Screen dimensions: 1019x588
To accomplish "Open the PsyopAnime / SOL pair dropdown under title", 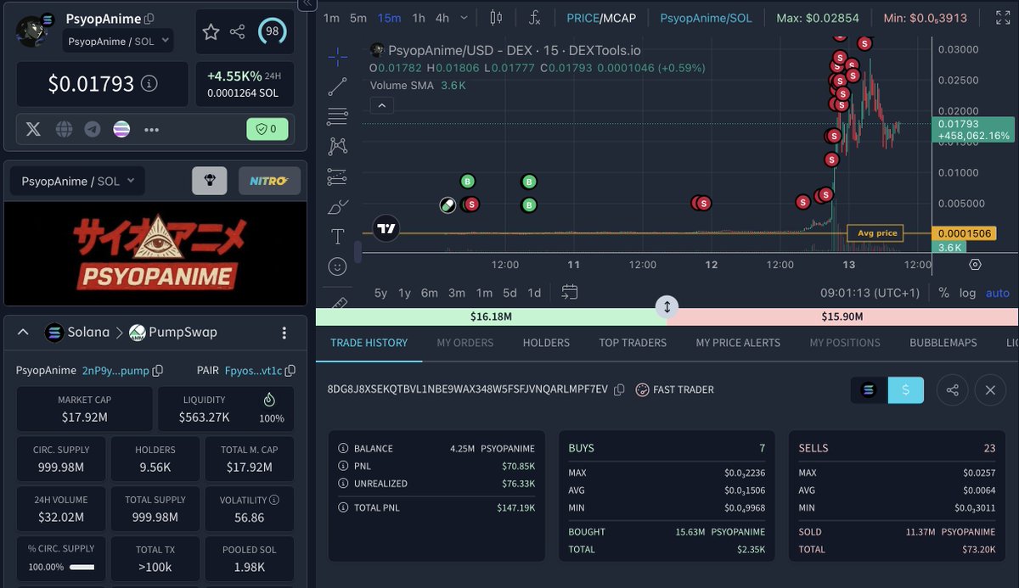I will (x=118, y=40).
